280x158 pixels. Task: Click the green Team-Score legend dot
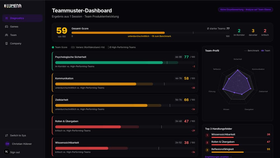53,47
